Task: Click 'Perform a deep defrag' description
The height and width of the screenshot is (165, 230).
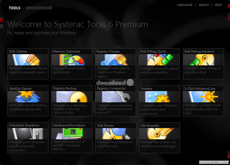Action: 202,70
